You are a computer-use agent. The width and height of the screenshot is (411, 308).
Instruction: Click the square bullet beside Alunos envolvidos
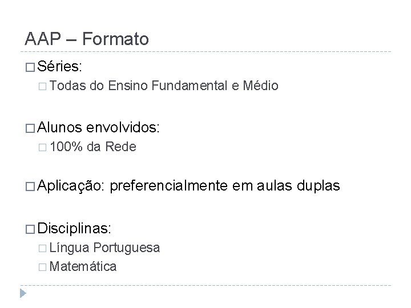[x=30, y=128]
